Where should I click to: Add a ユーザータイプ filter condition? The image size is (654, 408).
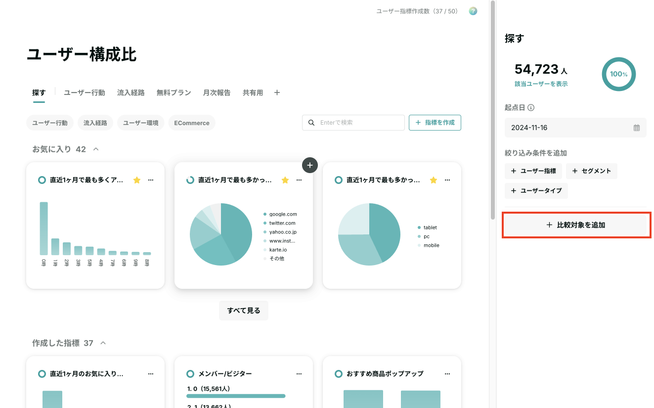click(536, 190)
